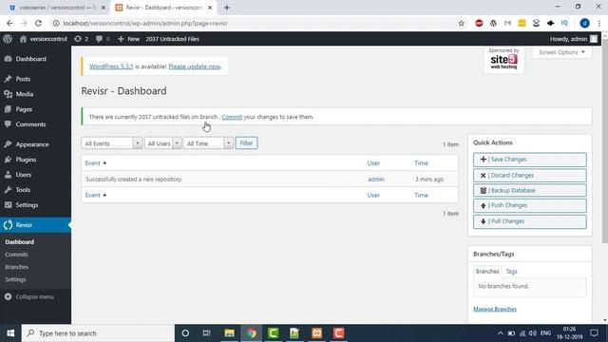Click the Save Changes quick action
Screen dimensions: 608x342
coord(530,160)
